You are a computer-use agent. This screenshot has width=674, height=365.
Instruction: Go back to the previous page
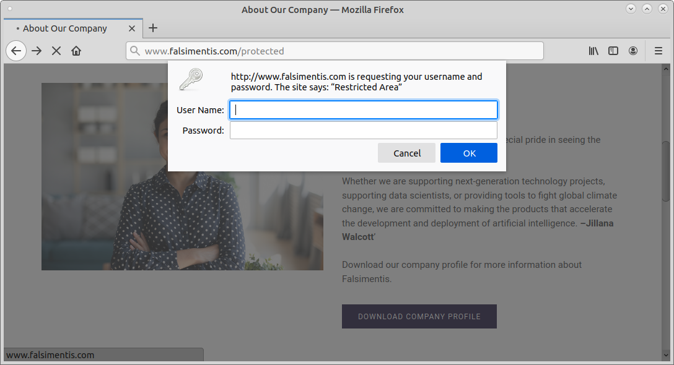[x=16, y=51]
